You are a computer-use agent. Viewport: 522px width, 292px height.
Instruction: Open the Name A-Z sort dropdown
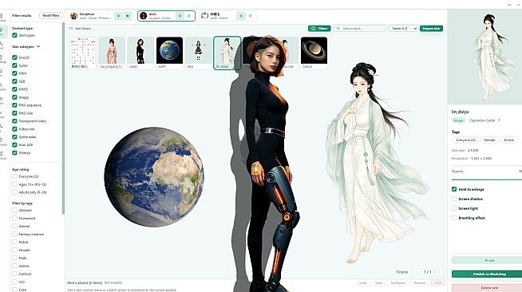(x=403, y=29)
